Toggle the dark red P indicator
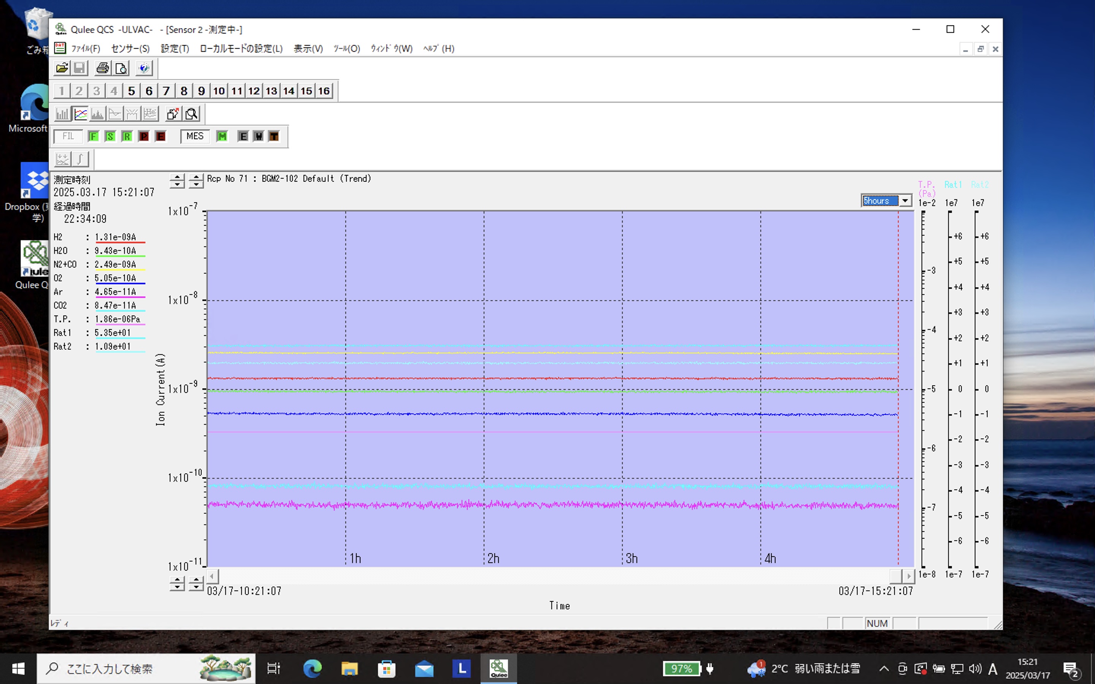 [144, 137]
